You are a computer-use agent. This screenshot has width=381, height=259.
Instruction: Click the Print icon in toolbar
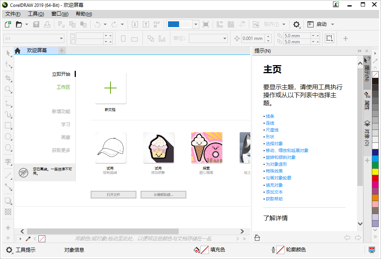47,24
